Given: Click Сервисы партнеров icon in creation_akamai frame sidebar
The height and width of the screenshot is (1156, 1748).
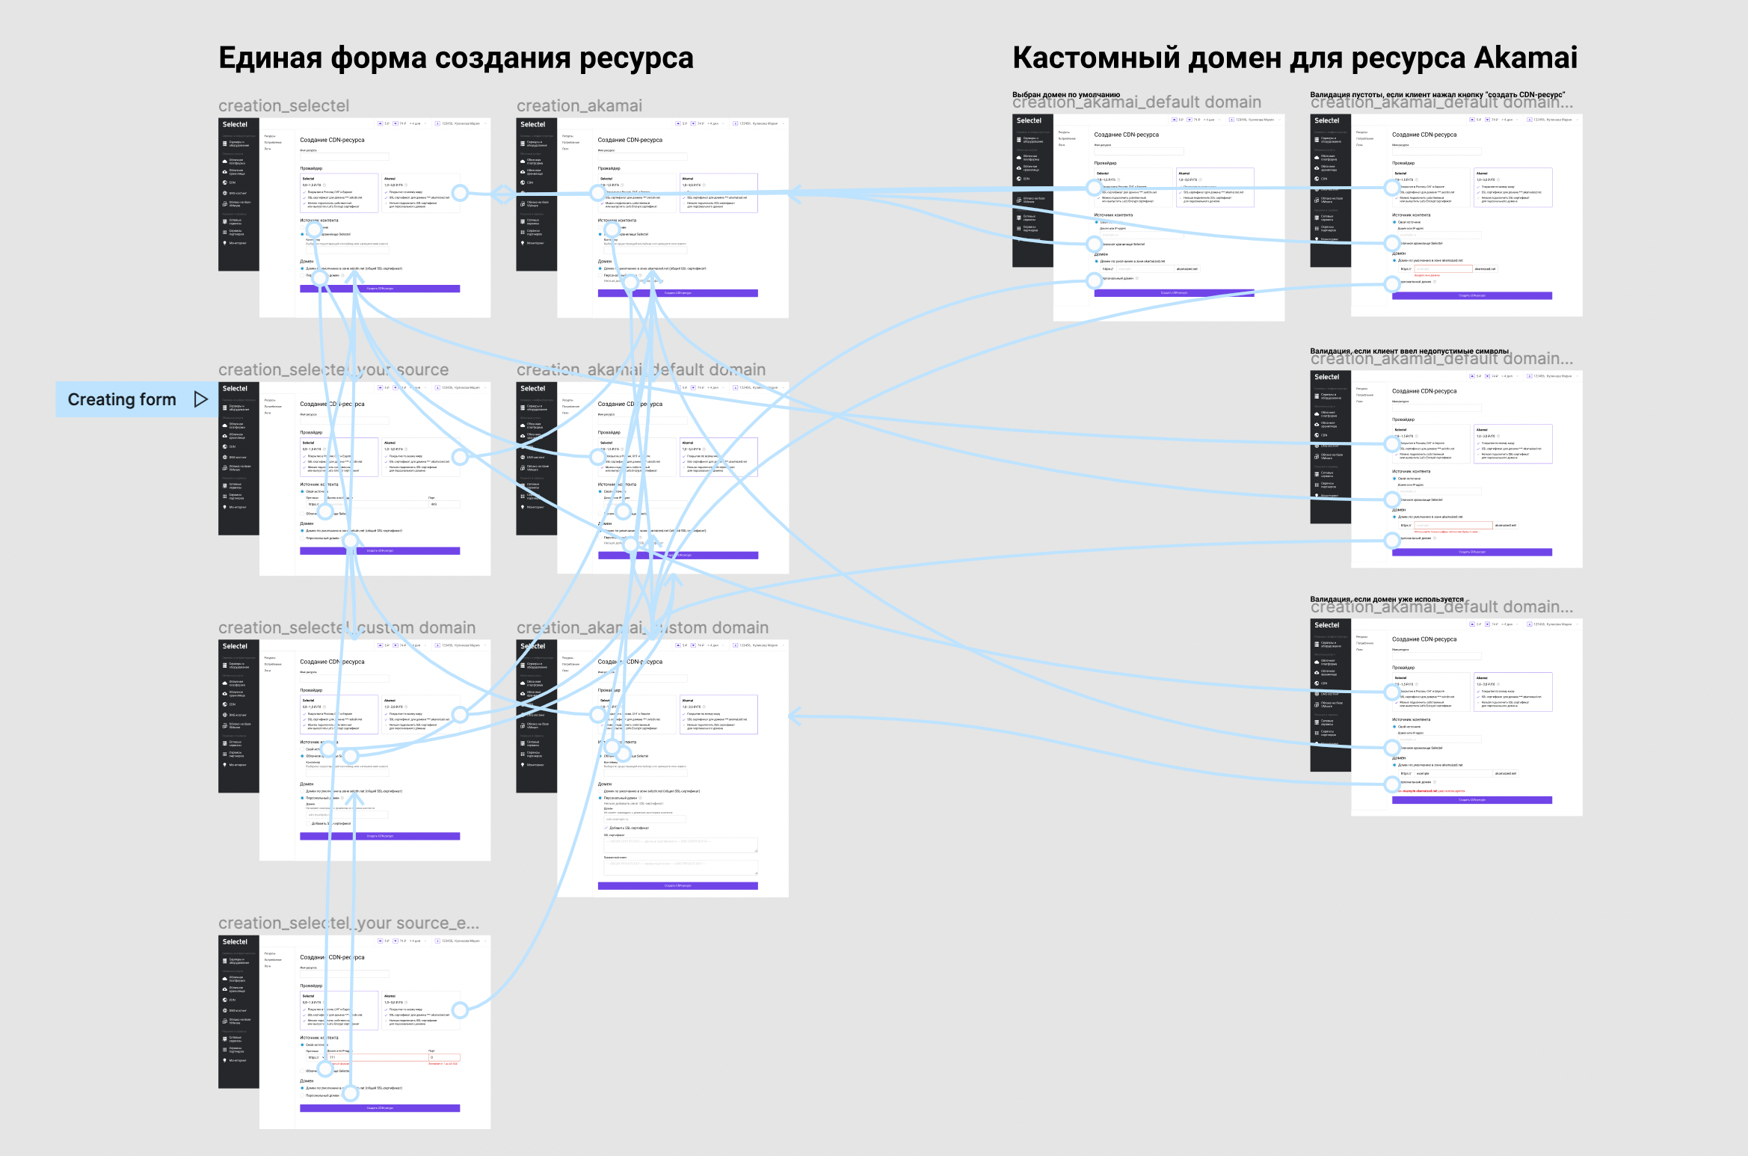Looking at the screenshot, I should click(x=523, y=233).
